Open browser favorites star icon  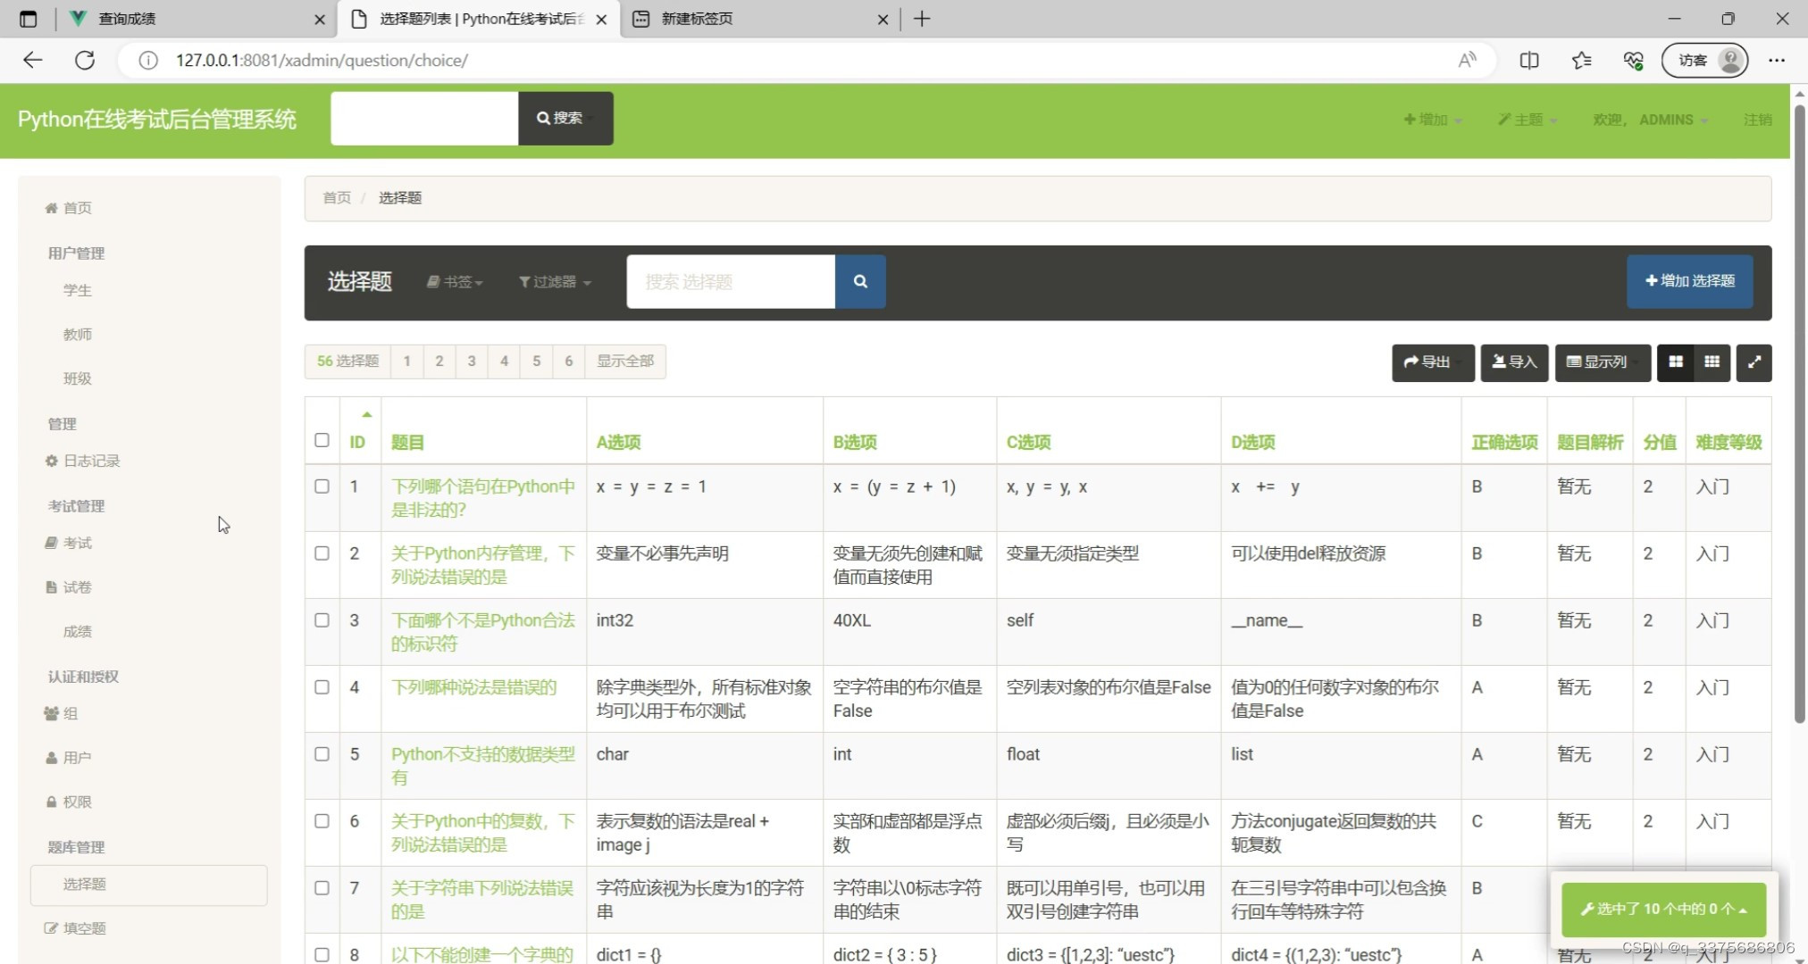(1581, 61)
